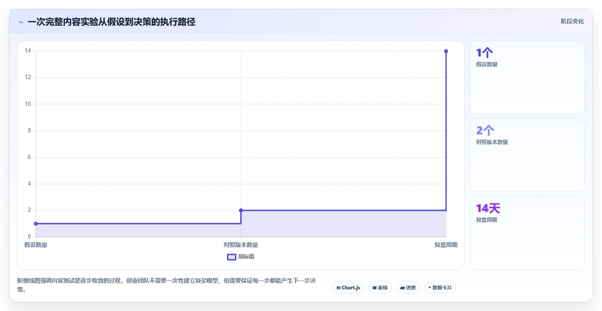Select the 数据卡片 tag chip
602x311 pixels.
coord(440,288)
